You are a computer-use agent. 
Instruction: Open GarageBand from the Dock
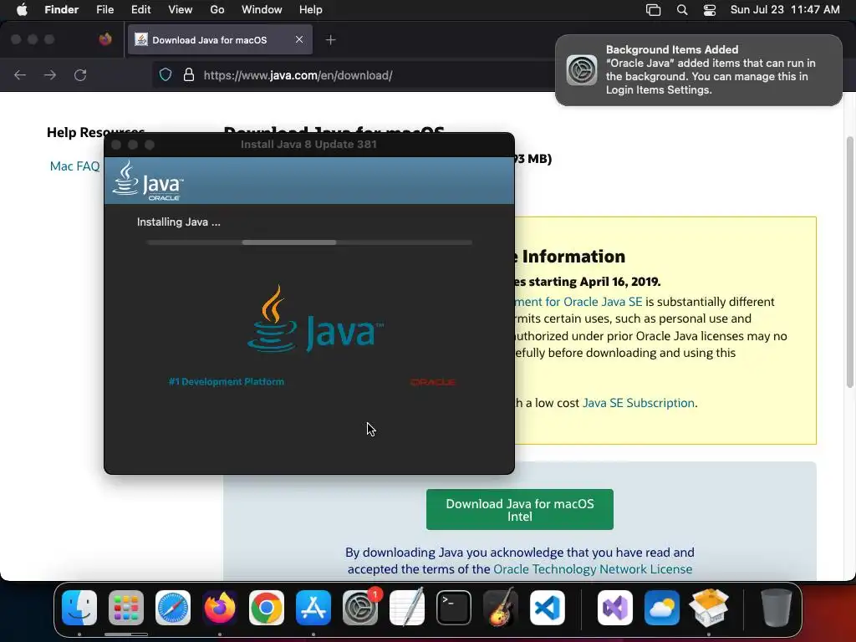[501, 608]
